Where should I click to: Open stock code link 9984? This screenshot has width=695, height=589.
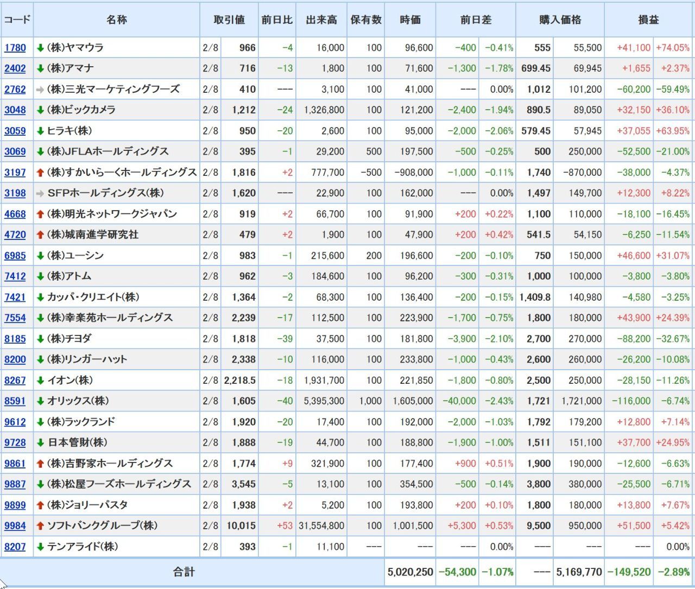(x=15, y=526)
